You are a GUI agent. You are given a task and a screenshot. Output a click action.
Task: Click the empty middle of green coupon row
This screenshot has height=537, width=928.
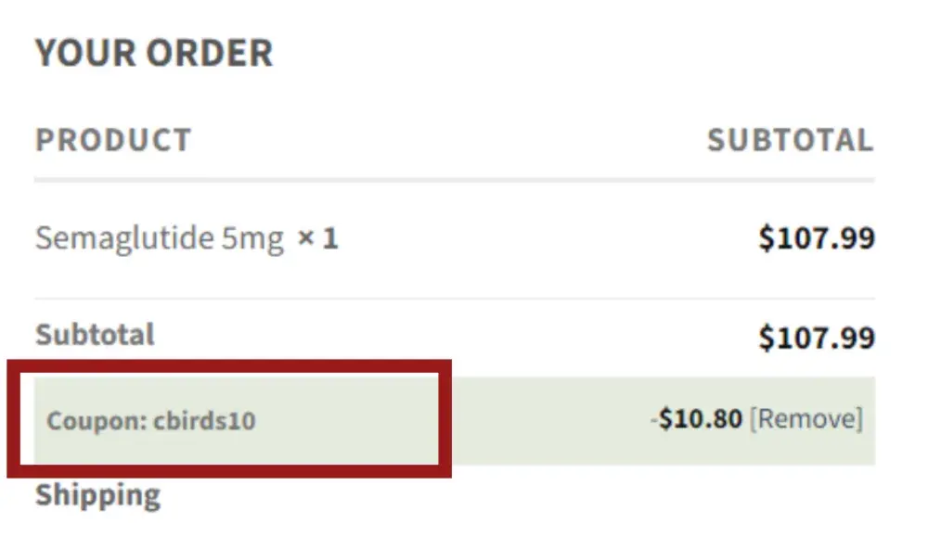point(548,420)
